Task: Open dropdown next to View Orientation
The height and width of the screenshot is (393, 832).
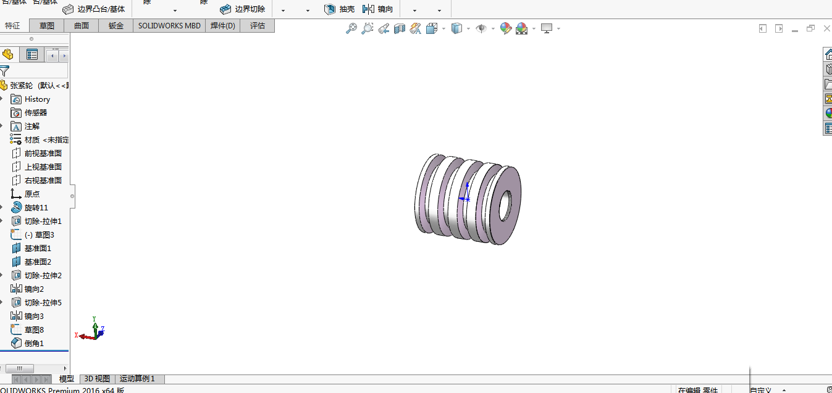Action: (x=443, y=29)
